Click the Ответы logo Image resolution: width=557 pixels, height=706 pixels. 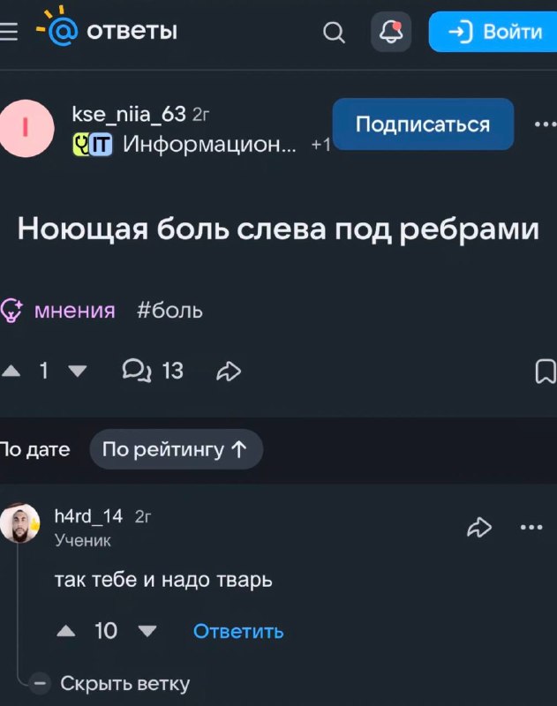(x=107, y=28)
